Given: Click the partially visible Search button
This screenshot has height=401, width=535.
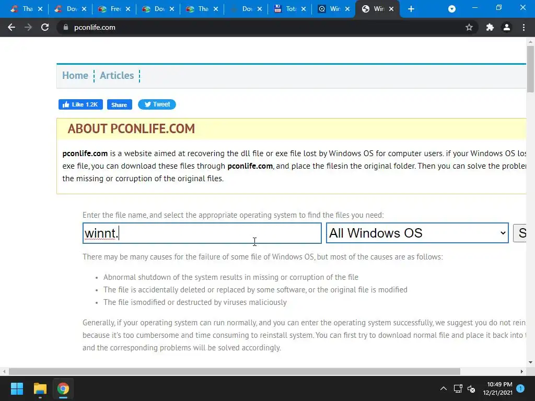Looking at the screenshot, I should point(520,233).
